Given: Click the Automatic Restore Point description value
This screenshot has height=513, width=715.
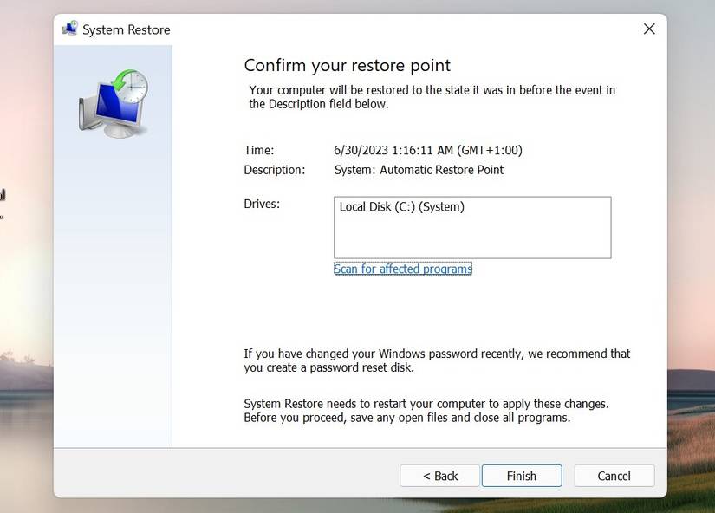Looking at the screenshot, I should [x=419, y=170].
